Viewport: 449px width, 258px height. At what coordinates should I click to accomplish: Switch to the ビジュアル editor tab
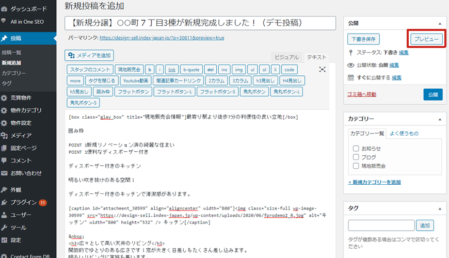click(x=286, y=57)
